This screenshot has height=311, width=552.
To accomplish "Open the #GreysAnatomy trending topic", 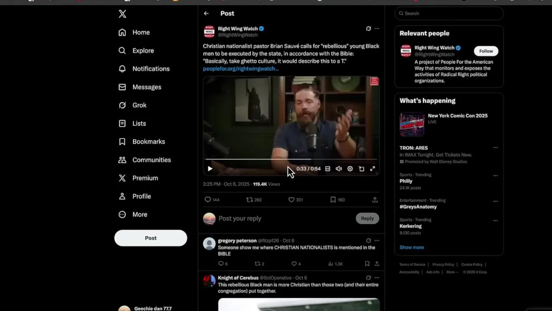I will 418,207.
